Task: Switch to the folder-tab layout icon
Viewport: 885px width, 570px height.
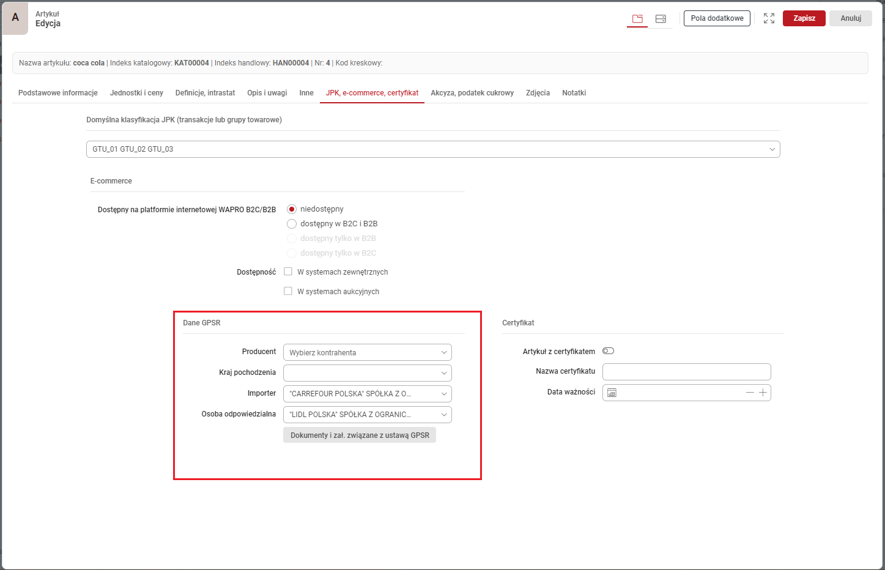Action: (x=637, y=19)
